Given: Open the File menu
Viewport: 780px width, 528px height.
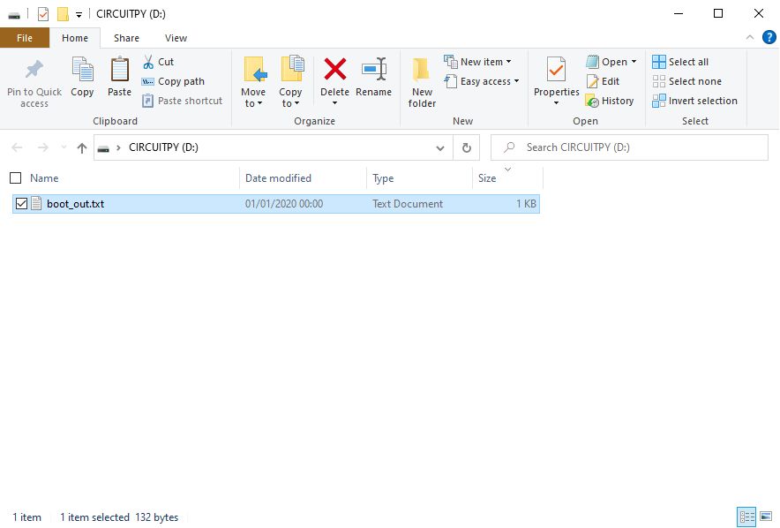Looking at the screenshot, I should [25, 38].
